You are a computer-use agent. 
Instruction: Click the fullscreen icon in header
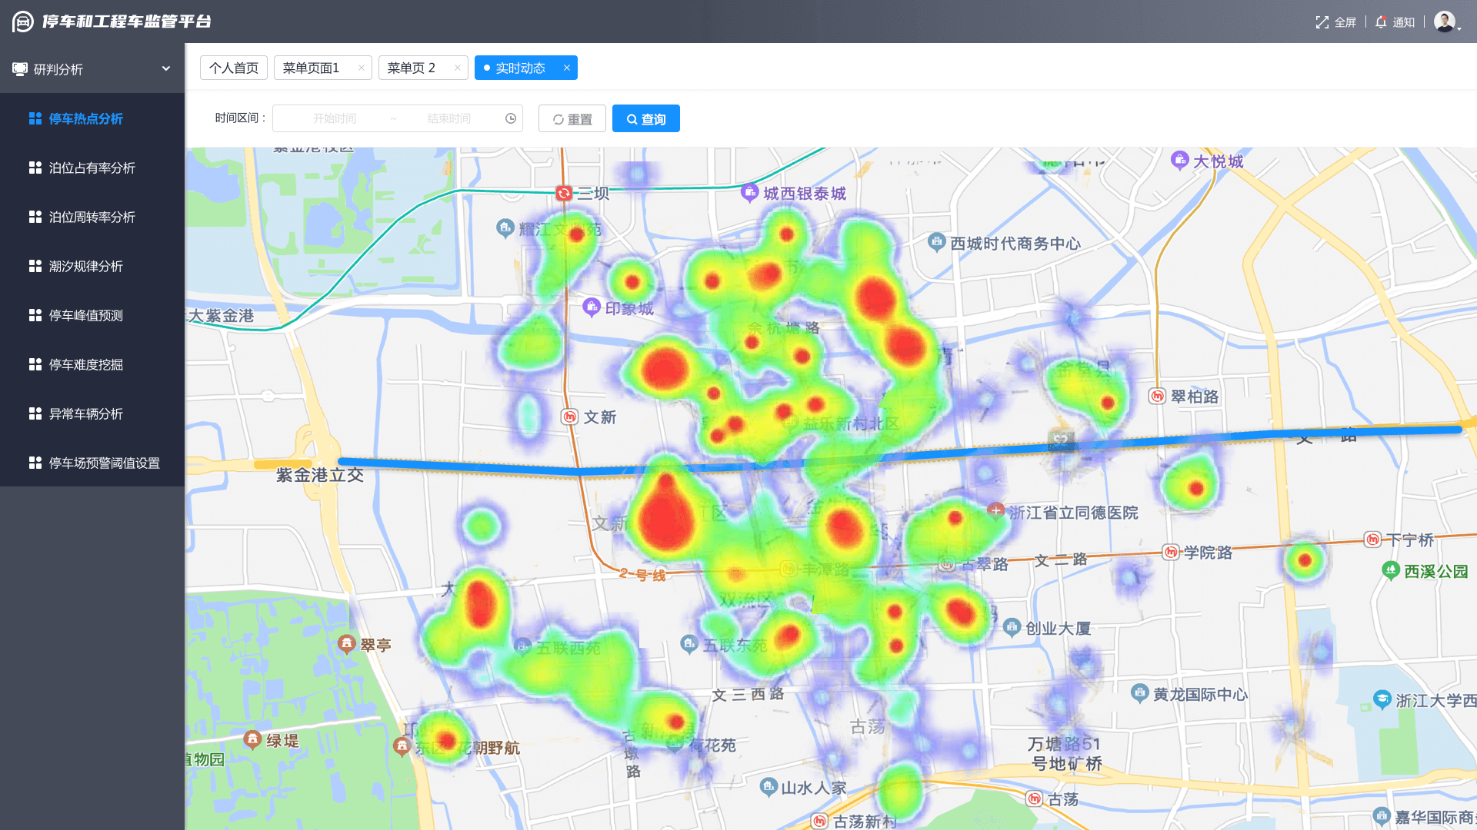[x=1322, y=22]
